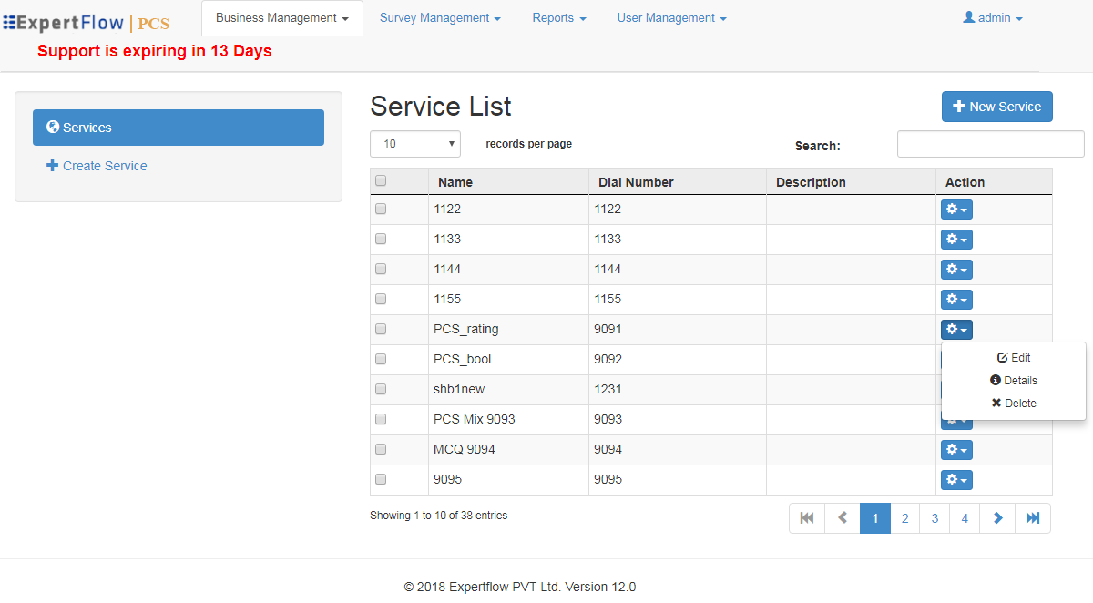The height and width of the screenshot is (603, 1093).
Task: Open the Business Management dropdown menu
Action: 281,17
